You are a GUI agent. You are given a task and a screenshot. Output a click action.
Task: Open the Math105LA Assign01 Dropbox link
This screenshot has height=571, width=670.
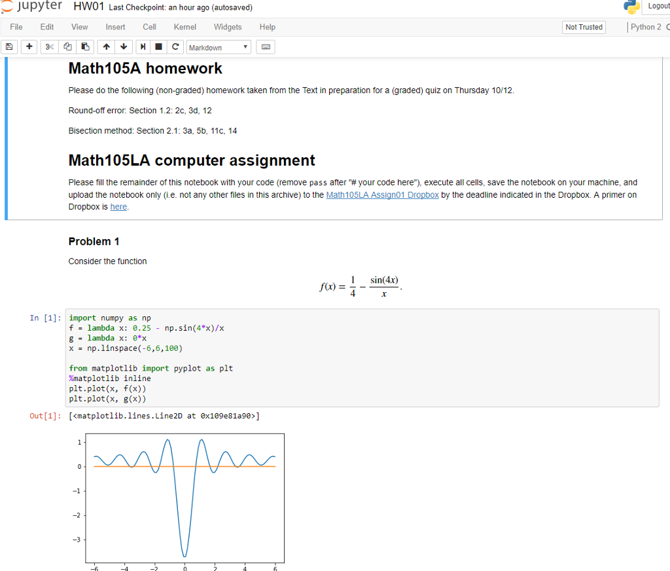coord(382,194)
